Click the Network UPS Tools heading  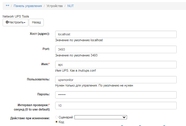pos(16,16)
